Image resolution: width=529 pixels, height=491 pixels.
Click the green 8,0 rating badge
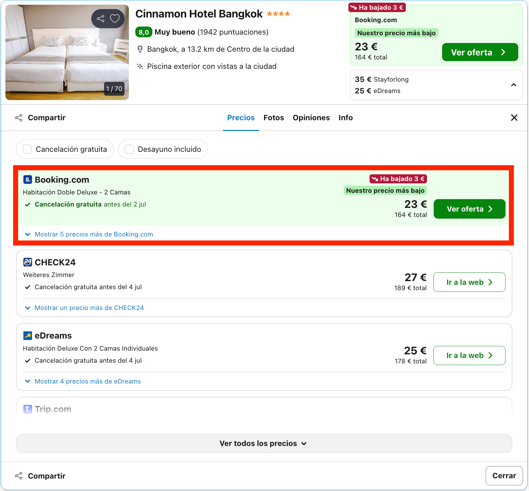144,32
